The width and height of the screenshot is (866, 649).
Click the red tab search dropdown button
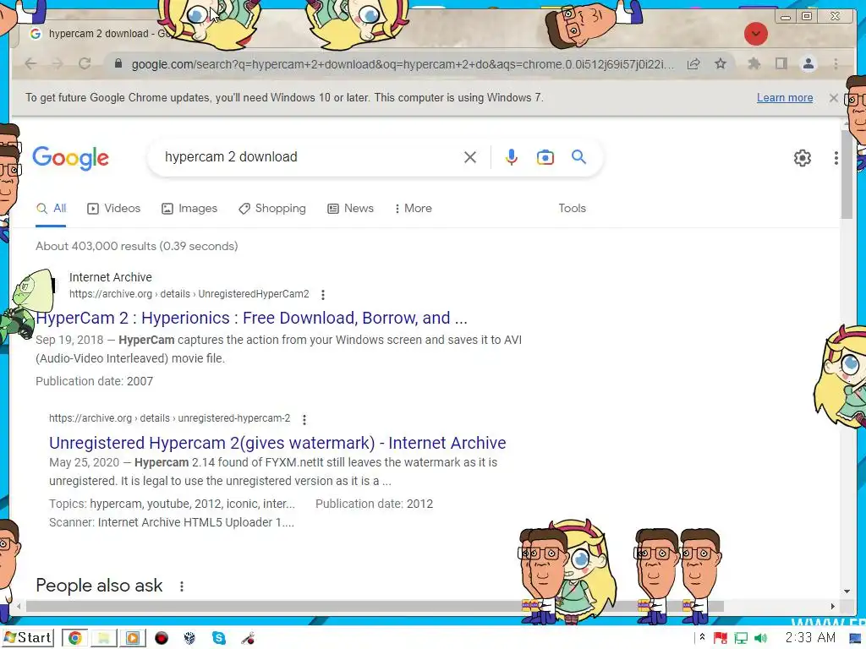(755, 34)
